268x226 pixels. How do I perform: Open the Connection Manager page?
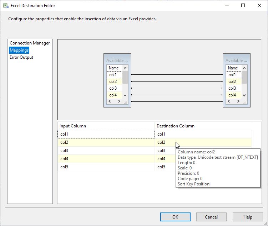click(30, 43)
